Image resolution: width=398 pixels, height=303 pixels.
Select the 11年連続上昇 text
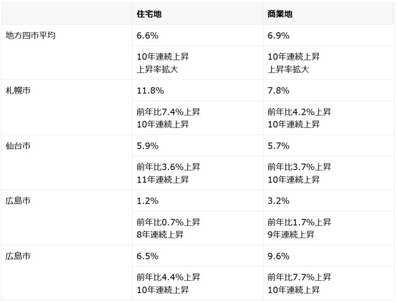pos(163,179)
